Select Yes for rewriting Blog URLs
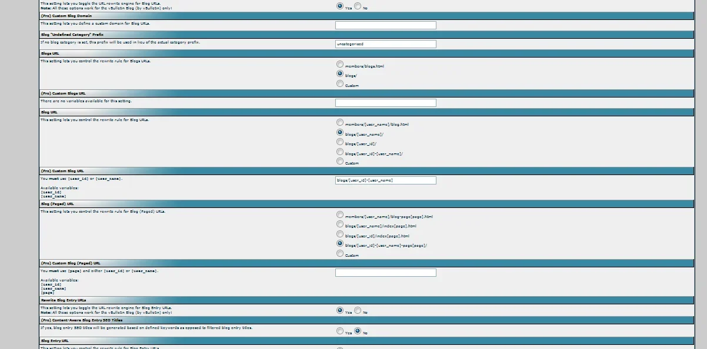This screenshot has width=707, height=349. 339,6
